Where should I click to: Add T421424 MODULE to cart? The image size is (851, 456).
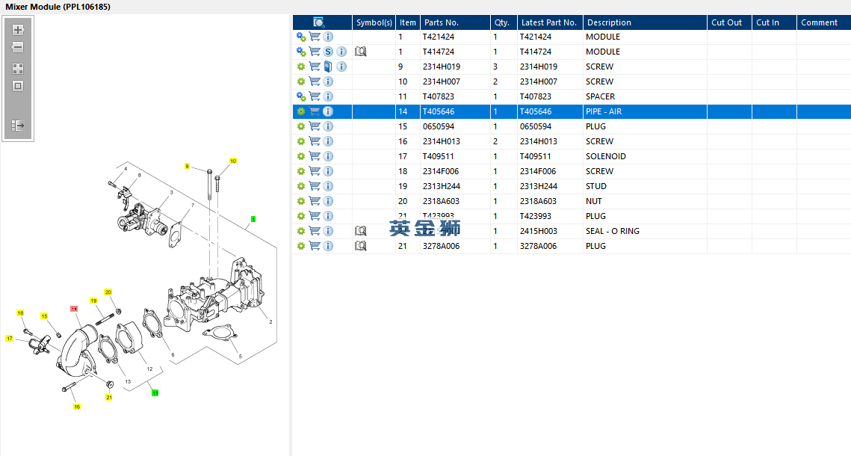[x=315, y=37]
